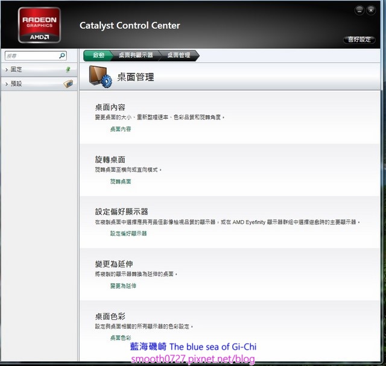Click the 桌面內容 section heading

[x=110, y=107]
